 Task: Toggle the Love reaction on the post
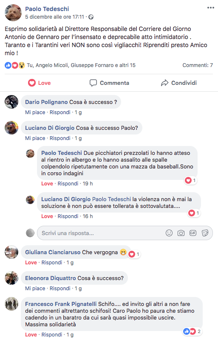[x=40, y=83]
